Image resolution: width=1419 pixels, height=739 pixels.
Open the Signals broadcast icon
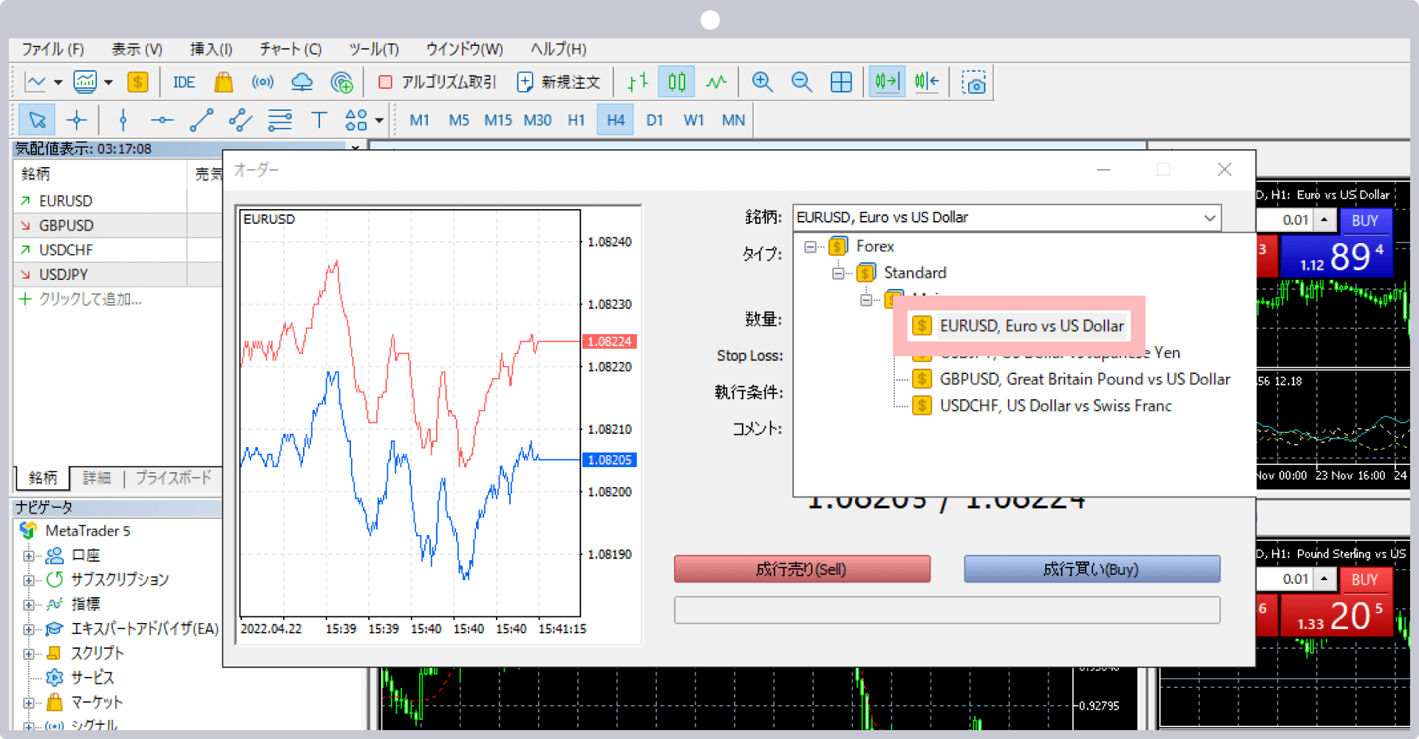pyautogui.click(x=262, y=82)
